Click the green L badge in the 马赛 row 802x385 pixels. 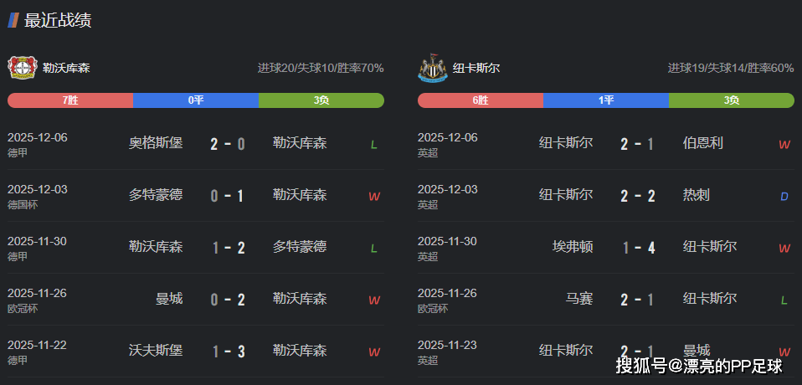784,300
